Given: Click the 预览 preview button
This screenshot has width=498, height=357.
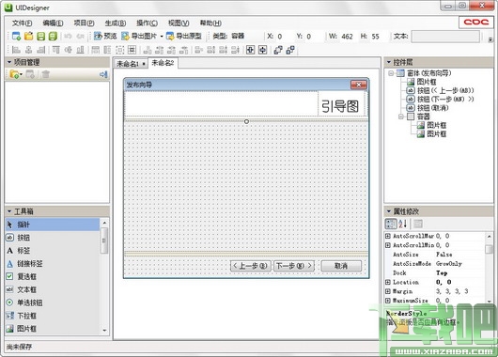Looking at the screenshot, I should (x=105, y=37).
